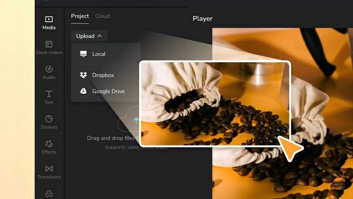Click the Dropbox logo icon

click(x=83, y=75)
